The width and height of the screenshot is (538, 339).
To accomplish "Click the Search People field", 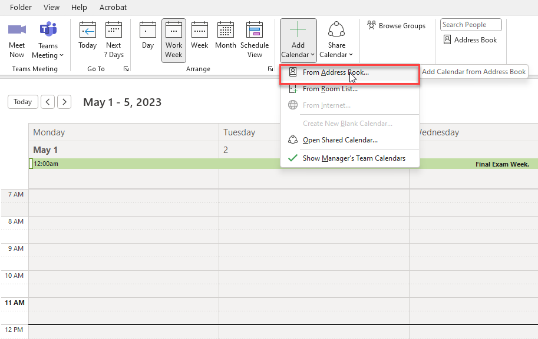I will pyautogui.click(x=470, y=25).
